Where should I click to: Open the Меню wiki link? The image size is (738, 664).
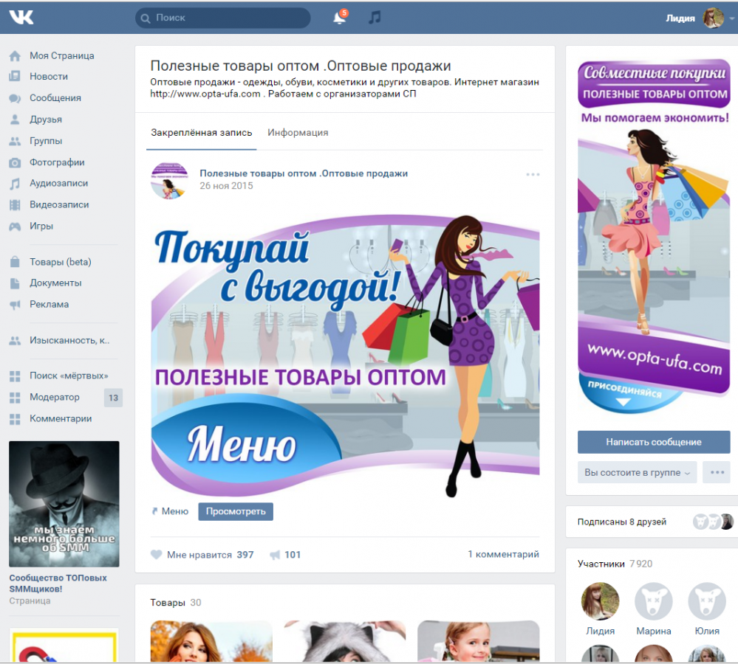(x=174, y=511)
